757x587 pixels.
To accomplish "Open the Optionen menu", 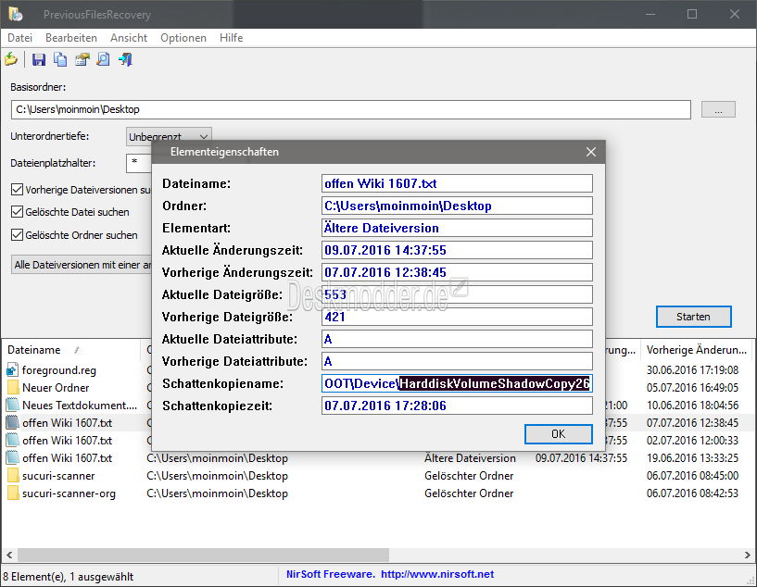I will [x=183, y=38].
